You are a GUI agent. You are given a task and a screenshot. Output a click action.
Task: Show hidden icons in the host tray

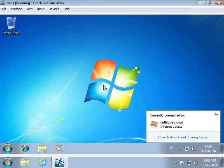tap(176, 163)
